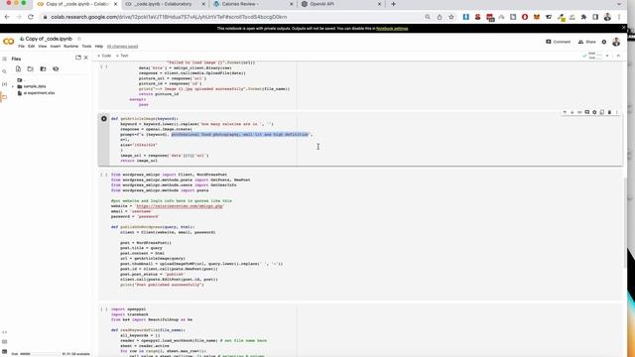
Task: Open the browser Extensions puzzle icon
Action: point(583,17)
